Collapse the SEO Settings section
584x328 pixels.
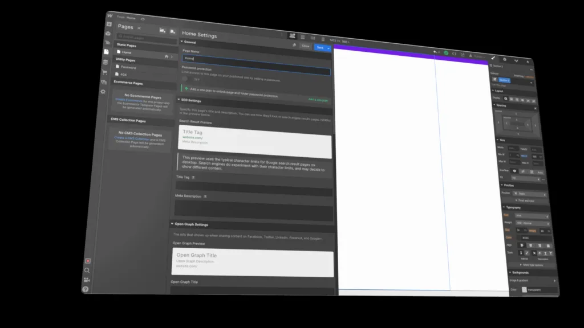point(179,100)
